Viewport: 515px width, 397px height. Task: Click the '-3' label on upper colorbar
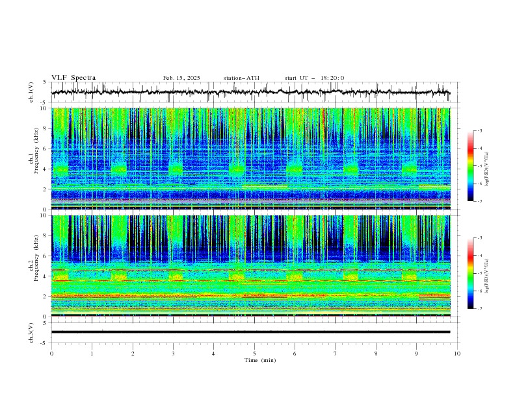(479, 130)
